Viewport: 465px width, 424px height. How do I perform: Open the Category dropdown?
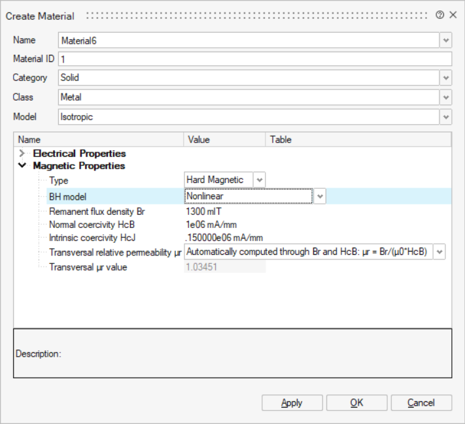(445, 78)
